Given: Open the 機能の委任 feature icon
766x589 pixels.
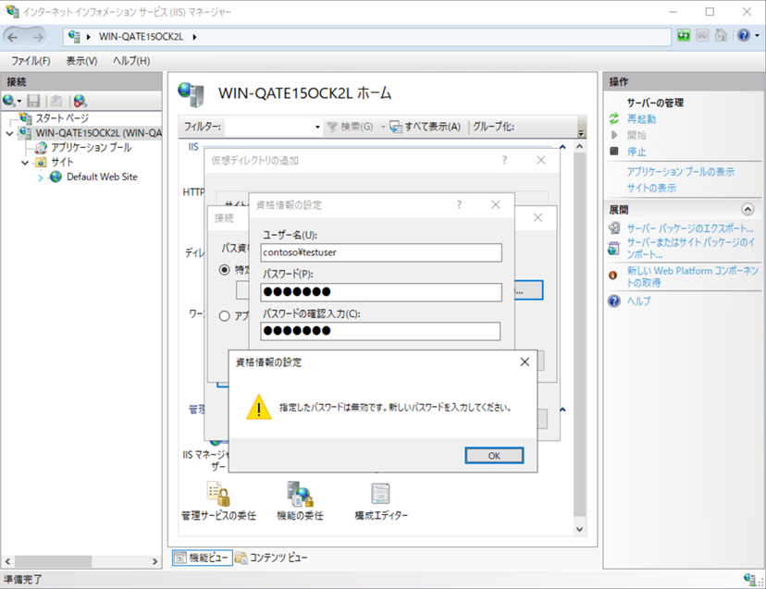Looking at the screenshot, I should [x=300, y=497].
